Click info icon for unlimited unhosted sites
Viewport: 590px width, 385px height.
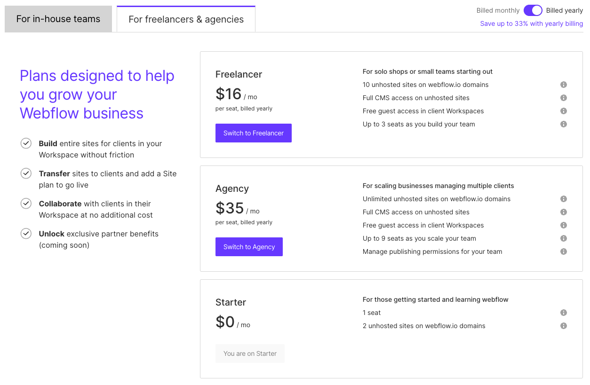point(563,199)
